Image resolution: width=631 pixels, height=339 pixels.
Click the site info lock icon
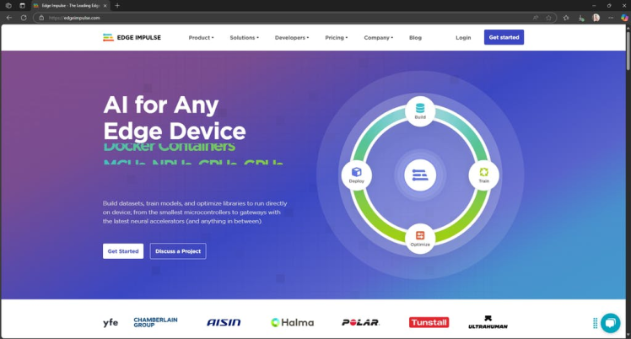click(41, 18)
